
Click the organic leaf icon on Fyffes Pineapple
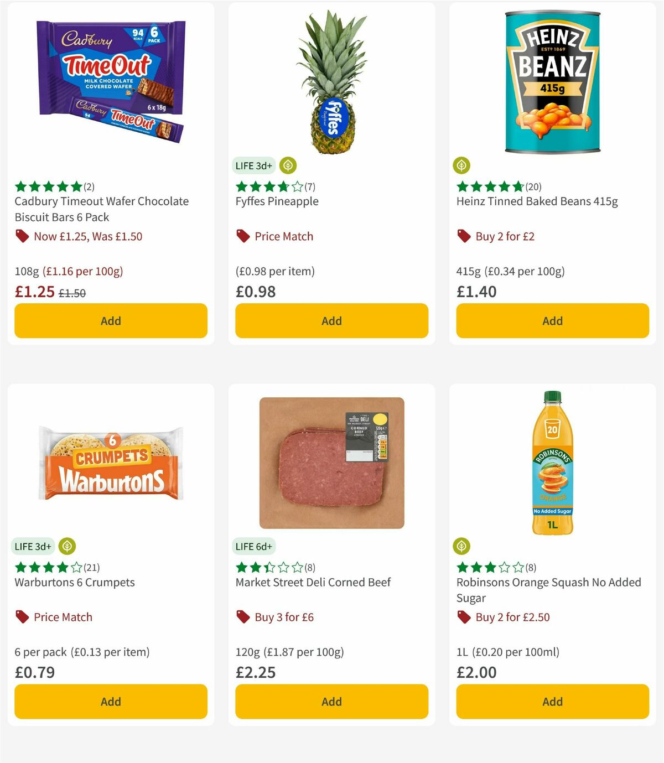287,165
